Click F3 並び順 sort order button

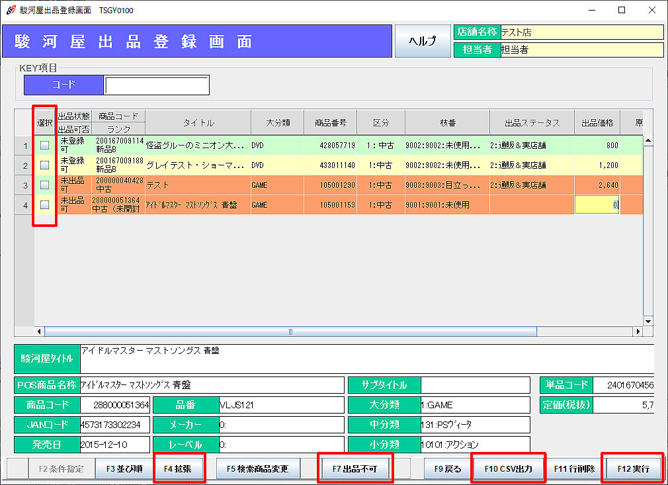pyautogui.click(x=124, y=468)
